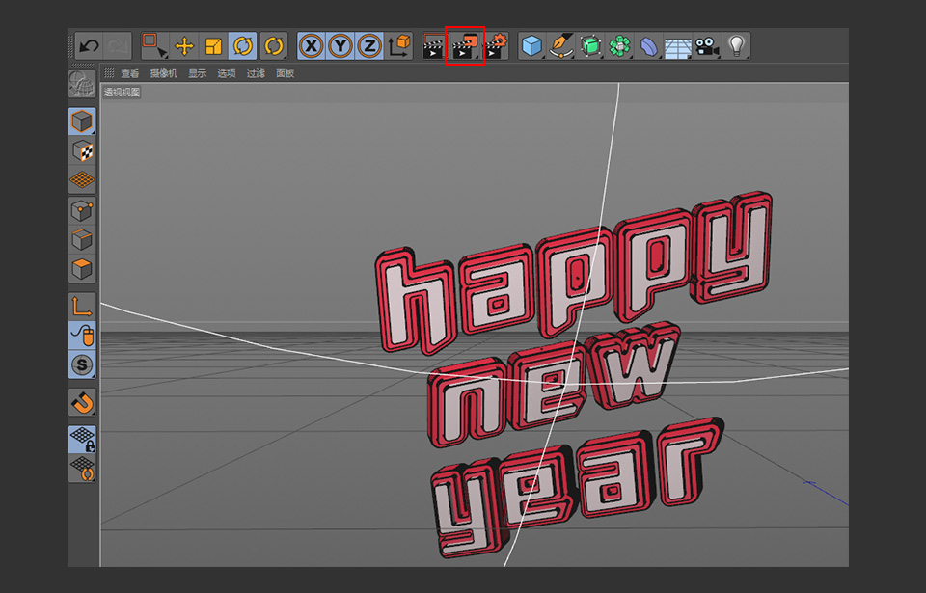Click Render Active View clapperboard

click(434, 46)
